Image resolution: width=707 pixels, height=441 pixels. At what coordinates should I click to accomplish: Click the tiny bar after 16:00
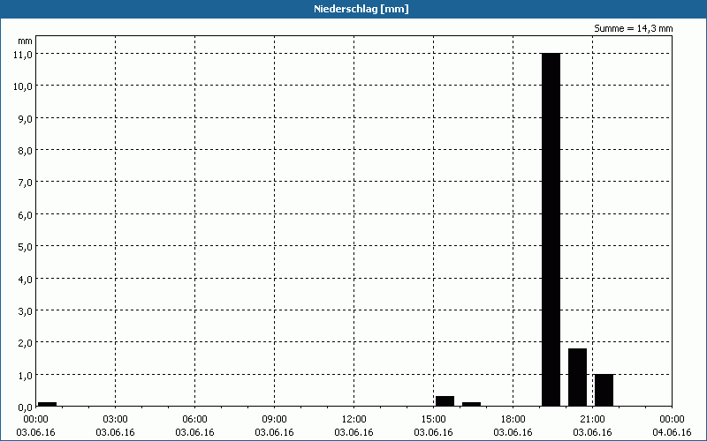pos(471,404)
